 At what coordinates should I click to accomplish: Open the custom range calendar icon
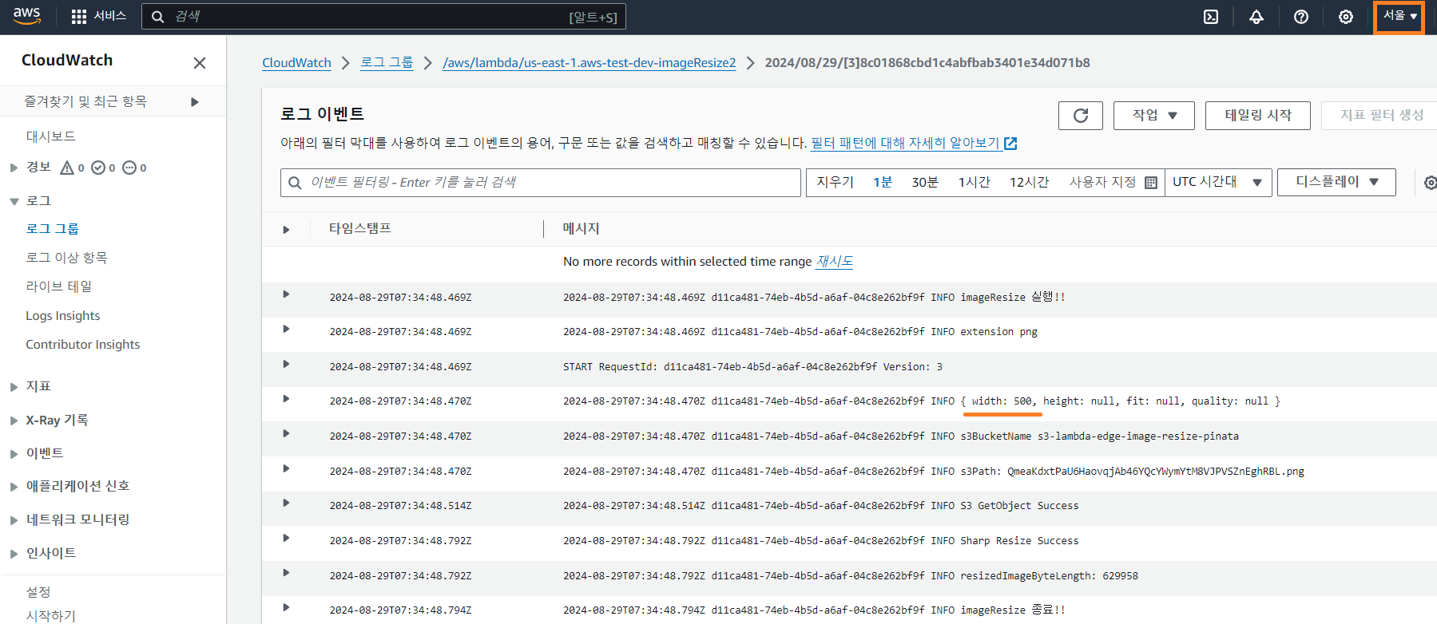[x=1151, y=183]
